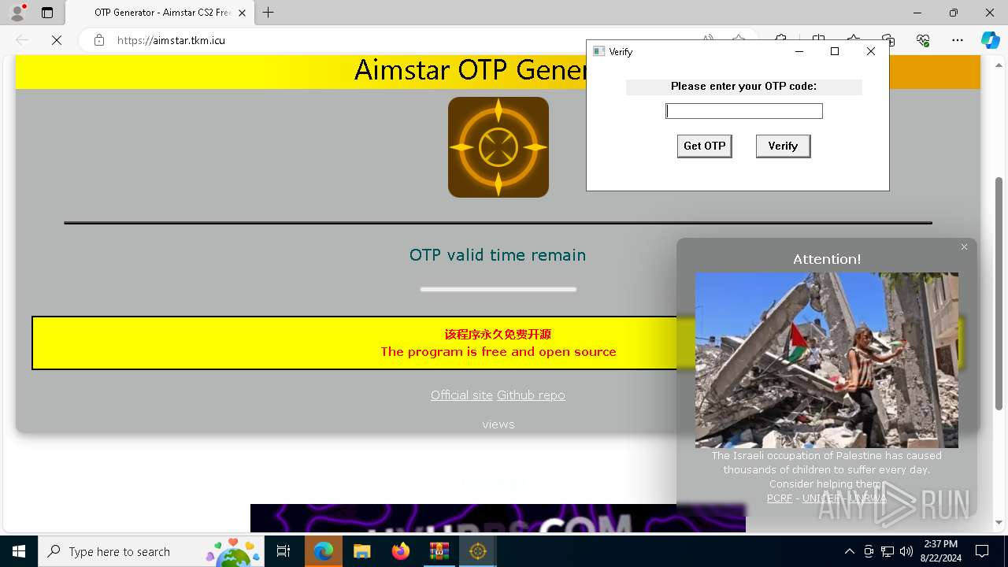1008x567 pixels.
Task: Open Microsoft Edge from taskbar
Action: pos(323,551)
